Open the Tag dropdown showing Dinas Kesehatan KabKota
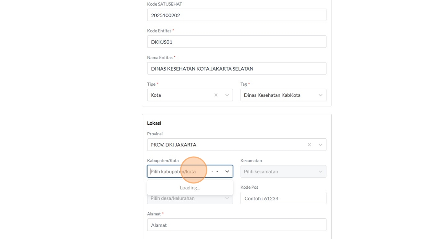427x239 pixels. tap(274, 95)
